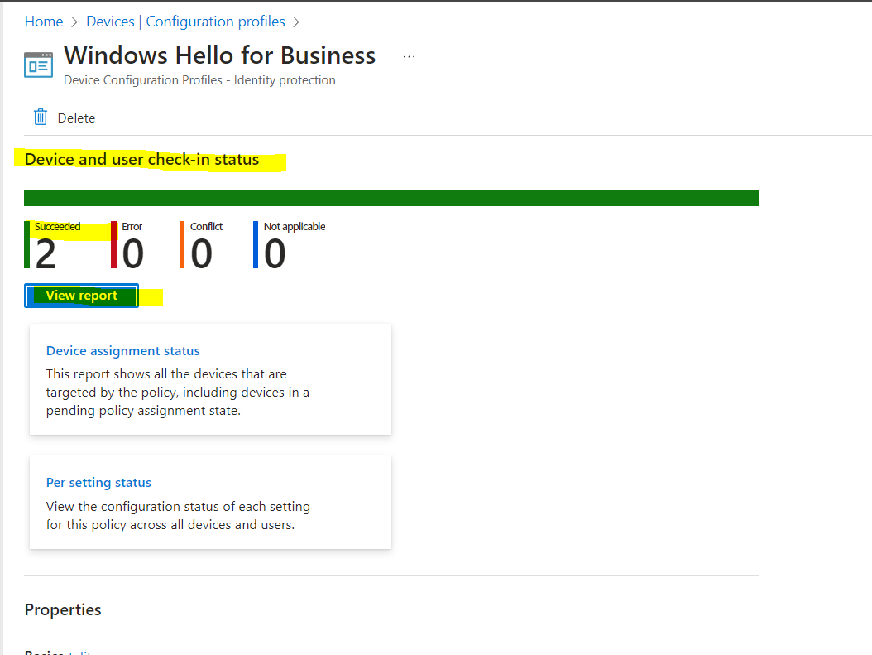Image resolution: width=872 pixels, height=655 pixels.
Task: Open Devices | Configuration profiles breadcrumb
Action: (x=186, y=22)
